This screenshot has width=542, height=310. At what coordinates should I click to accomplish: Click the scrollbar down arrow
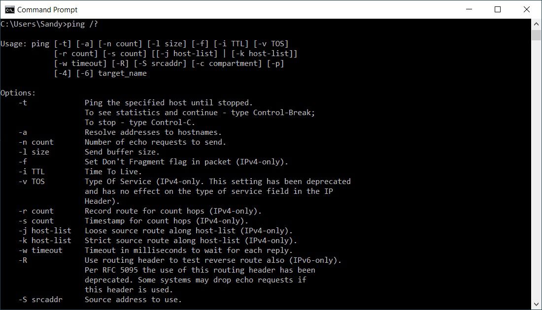[536, 305]
